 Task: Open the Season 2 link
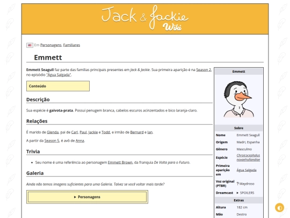pyautogui.click(x=204, y=70)
